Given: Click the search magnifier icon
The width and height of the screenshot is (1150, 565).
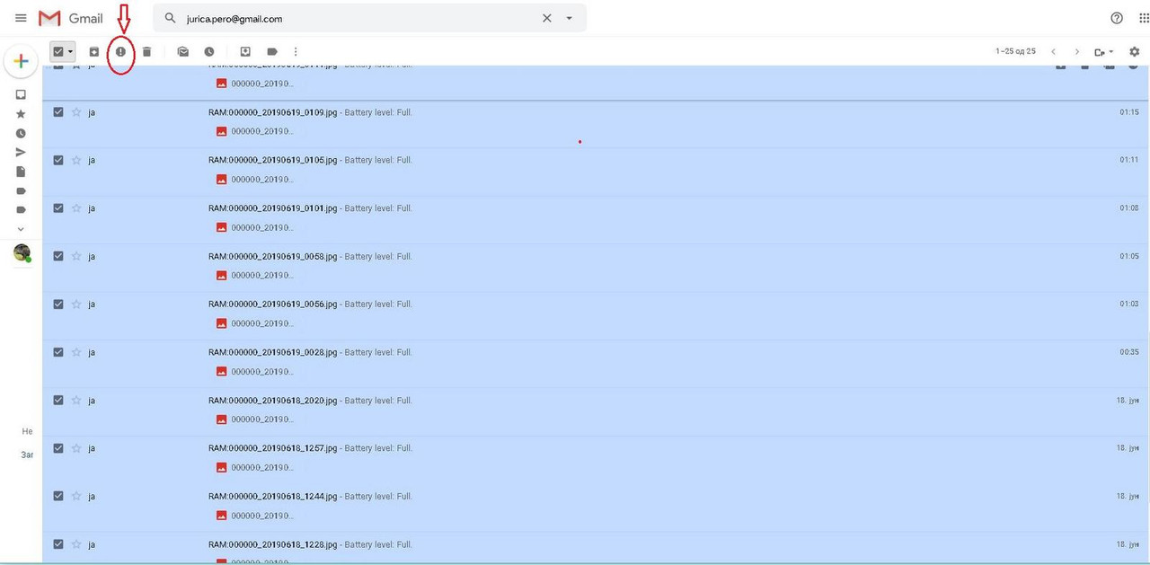Looking at the screenshot, I should click(x=170, y=18).
